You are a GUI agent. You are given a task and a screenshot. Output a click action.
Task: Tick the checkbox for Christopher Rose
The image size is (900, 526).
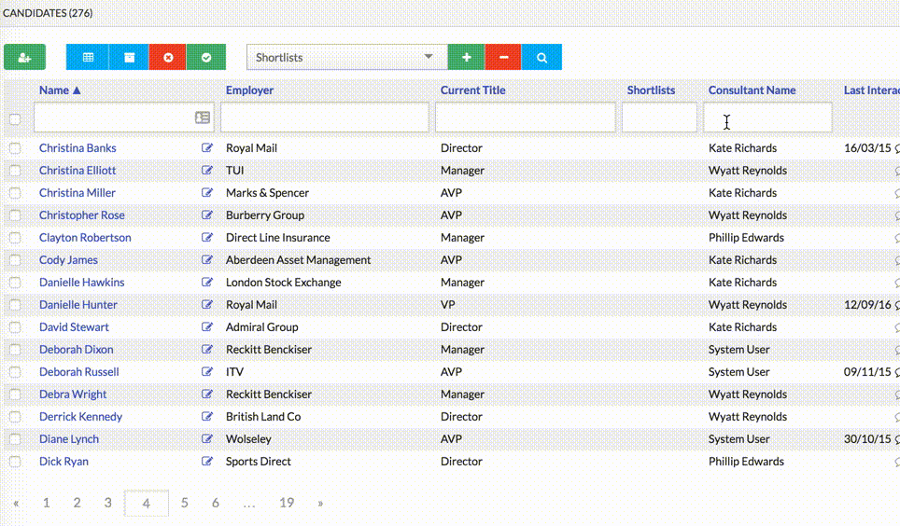[14, 215]
